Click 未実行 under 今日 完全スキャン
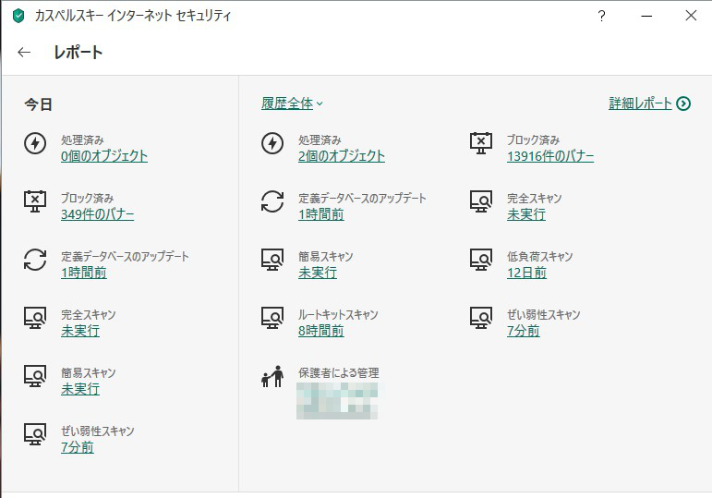Image resolution: width=712 pixels, height=498 pixels. tap(80, 331)
